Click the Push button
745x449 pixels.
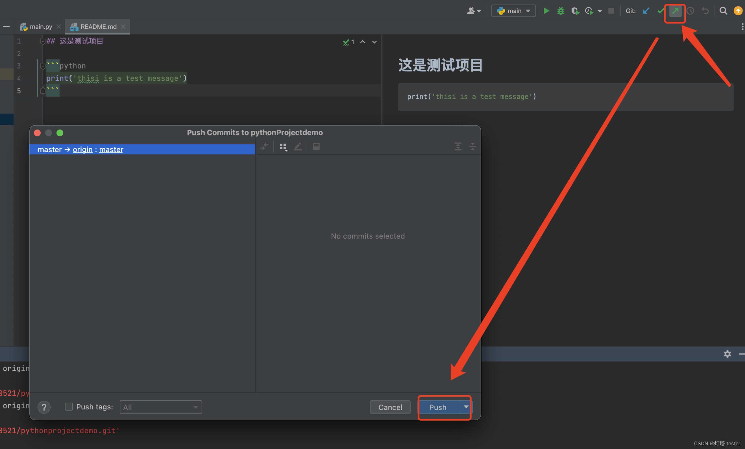439,407
